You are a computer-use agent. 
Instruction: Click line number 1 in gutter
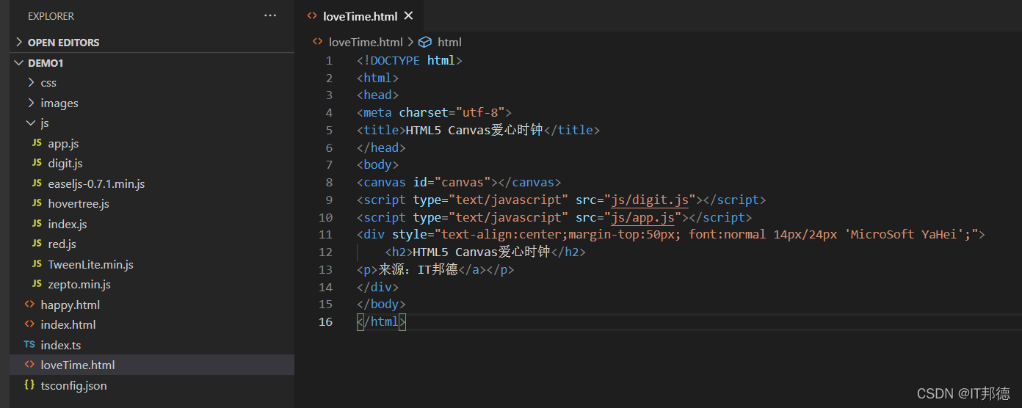pyautogui.click(x=329, y=60)
